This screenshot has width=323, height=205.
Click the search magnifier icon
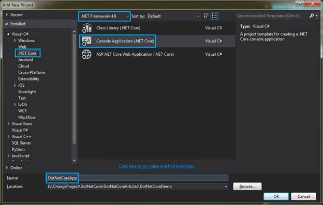[312, 15]
